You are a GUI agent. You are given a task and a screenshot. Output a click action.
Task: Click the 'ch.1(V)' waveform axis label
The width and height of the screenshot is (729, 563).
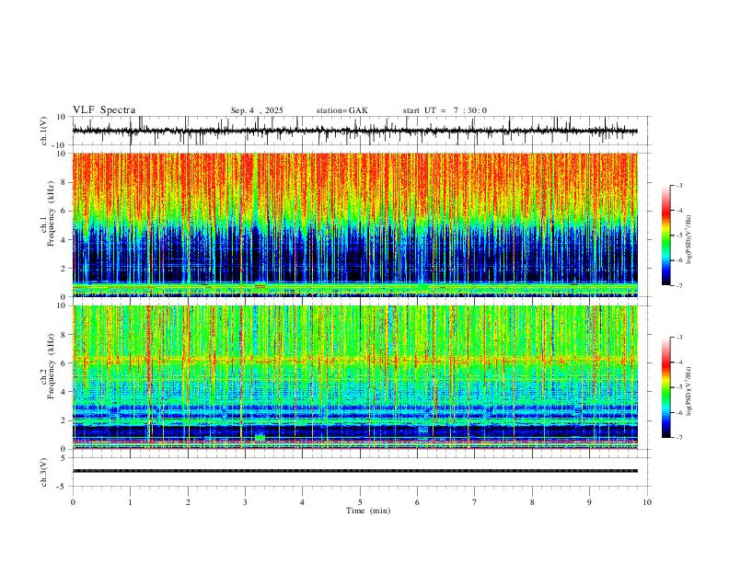tap(44, 131)
